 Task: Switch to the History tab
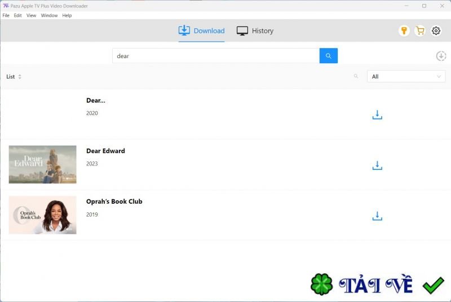tap(255, 30)
